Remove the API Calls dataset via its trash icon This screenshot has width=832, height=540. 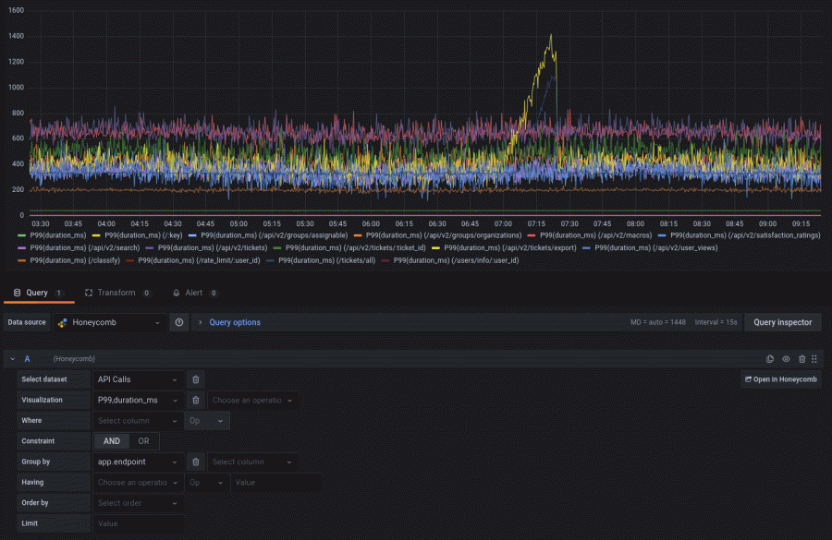[195, 379]
